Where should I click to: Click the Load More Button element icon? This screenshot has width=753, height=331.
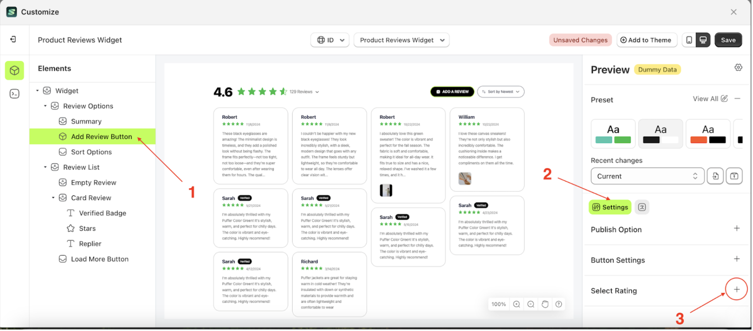(x=63, y=259)
